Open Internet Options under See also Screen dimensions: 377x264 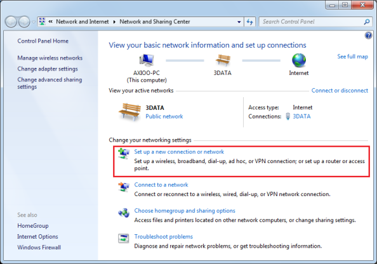37,237
